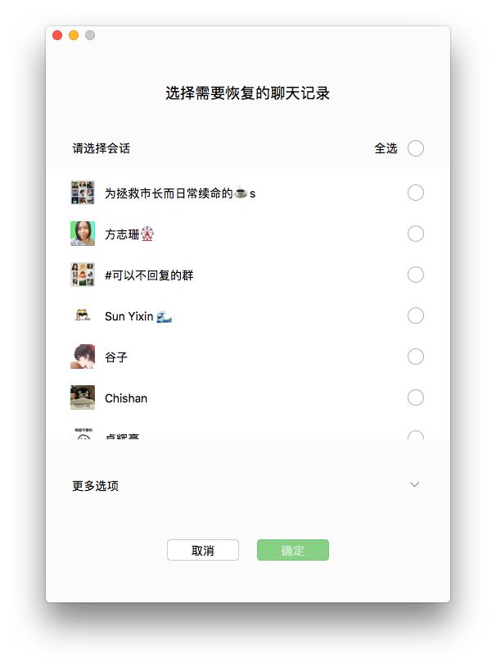496x668 pixels.
Task: Click the #可以不回复的群 group avatar
Action: click(x=83, y=275)
